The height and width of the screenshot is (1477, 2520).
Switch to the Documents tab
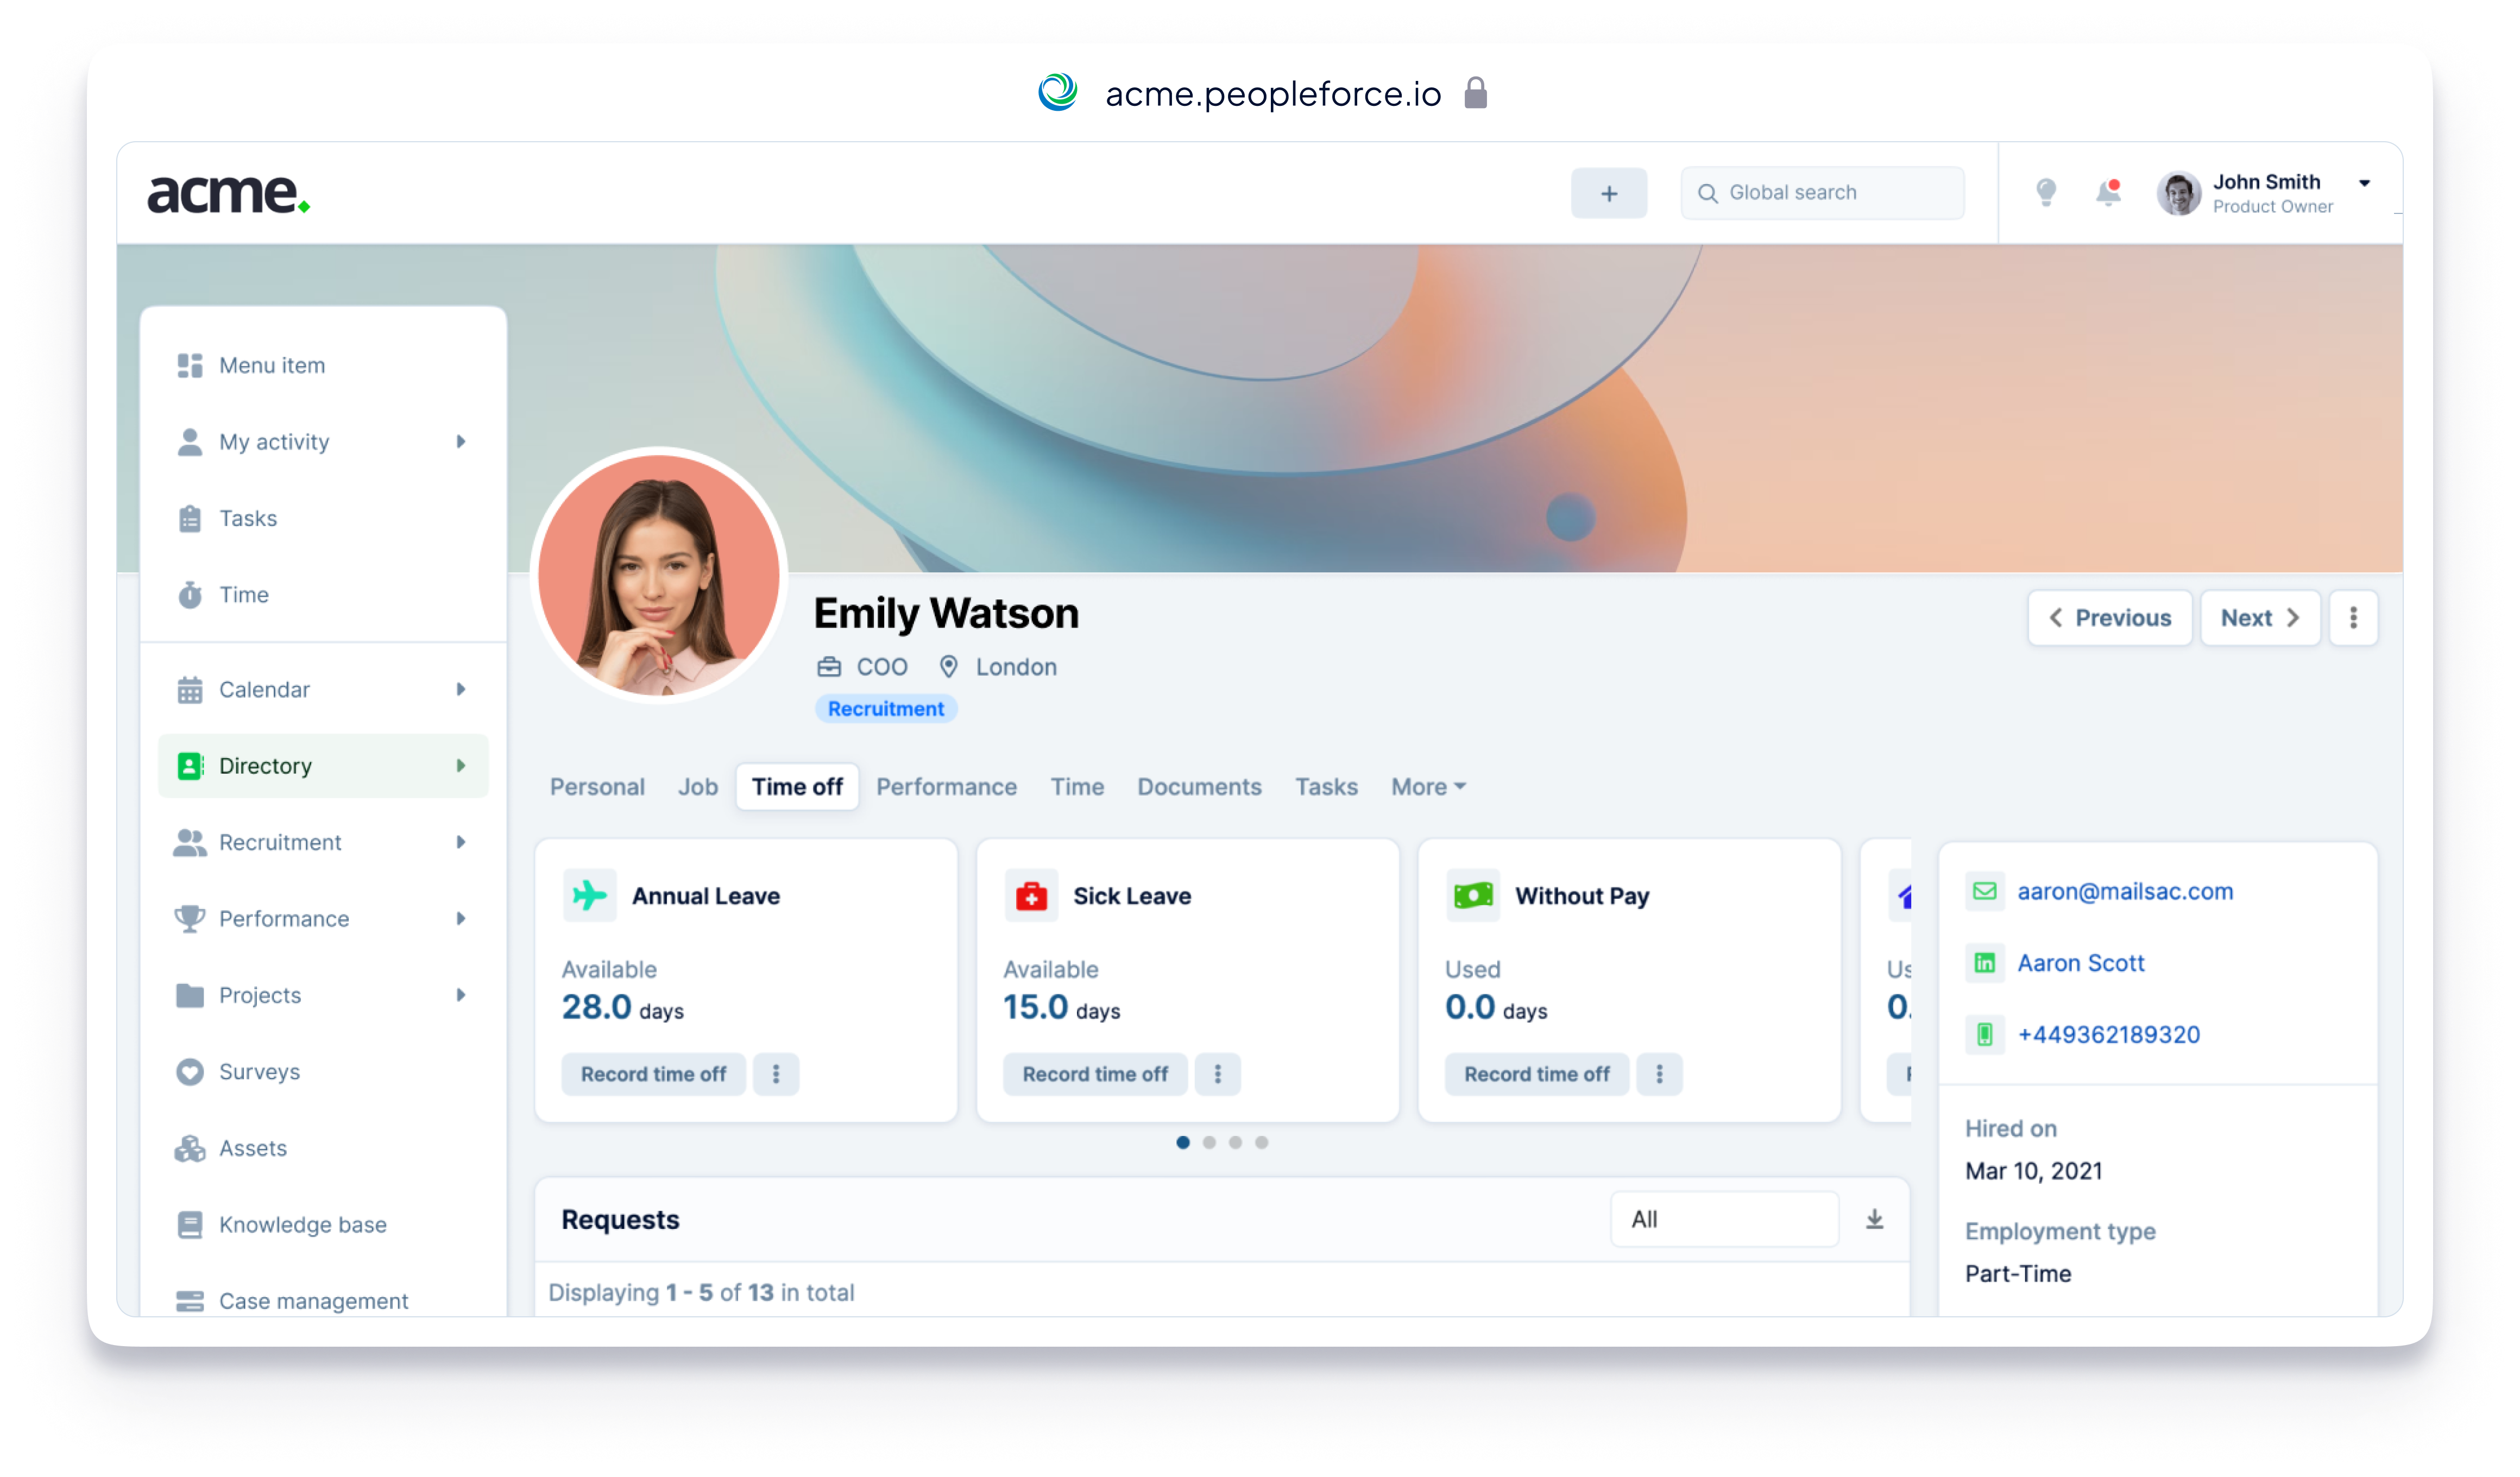click(1198, 786)
